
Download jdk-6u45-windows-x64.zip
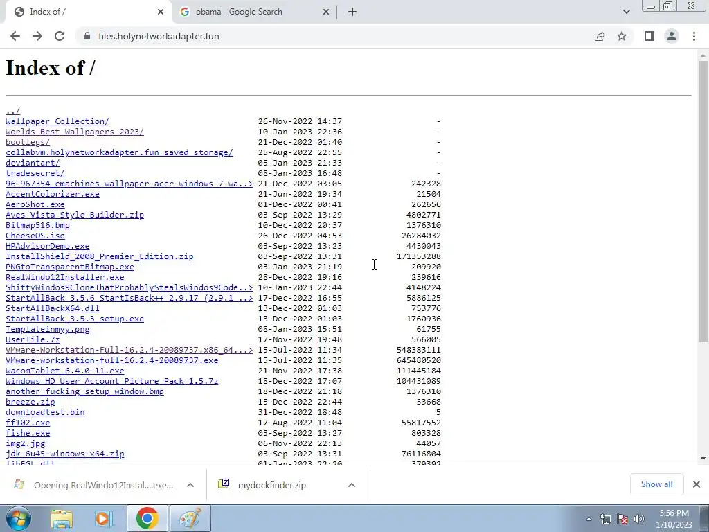64,454
